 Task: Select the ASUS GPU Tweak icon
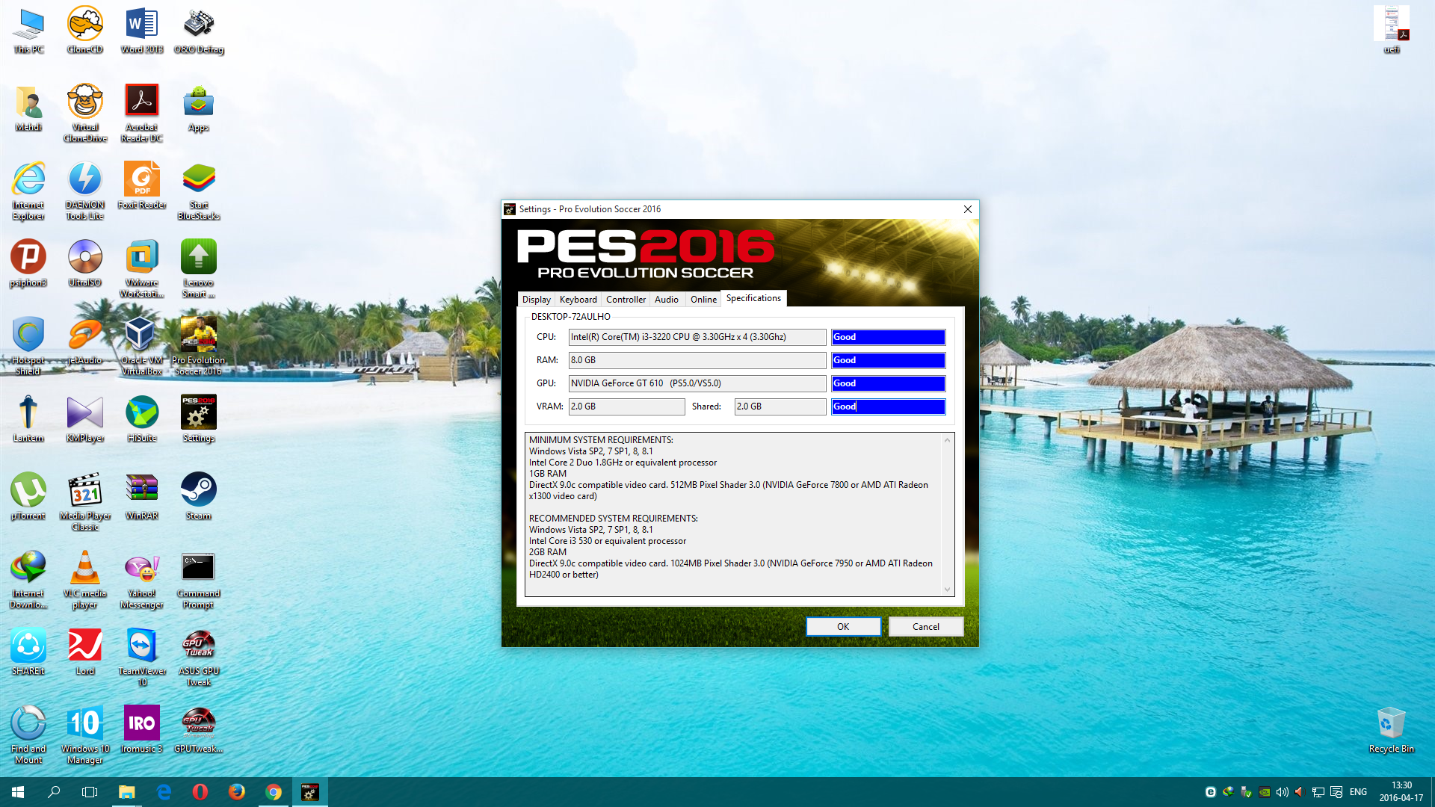click(x=199, y=657)
